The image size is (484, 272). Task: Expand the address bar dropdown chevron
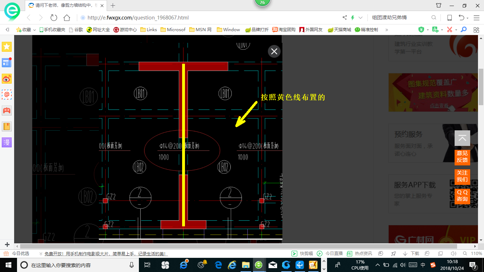tap(361, 18)
